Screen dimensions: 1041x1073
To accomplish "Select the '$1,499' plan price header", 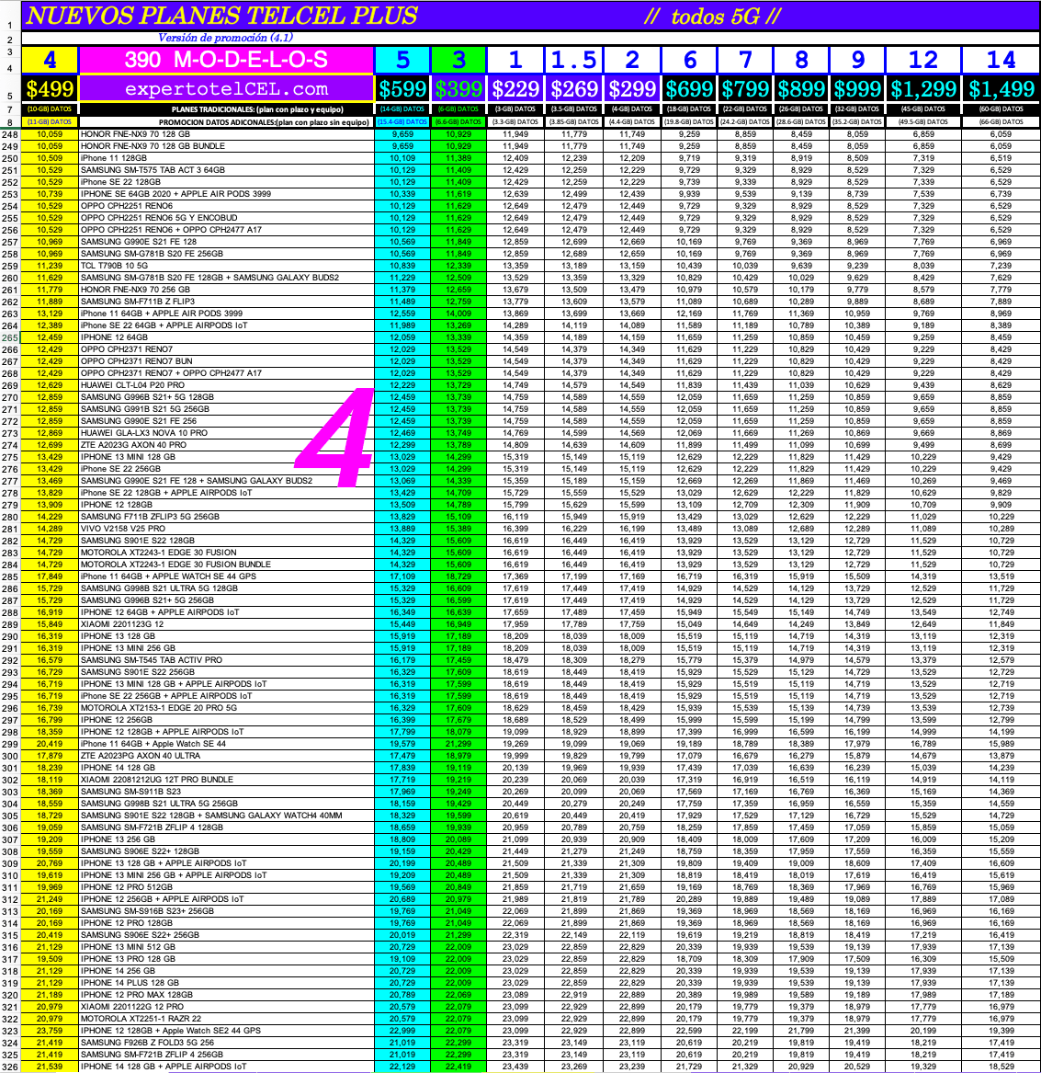I will 1001,89.
